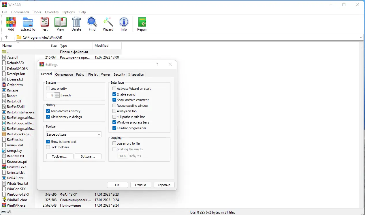
Task: Click the Add archive toolbar icon
Action: pos(11,22)
